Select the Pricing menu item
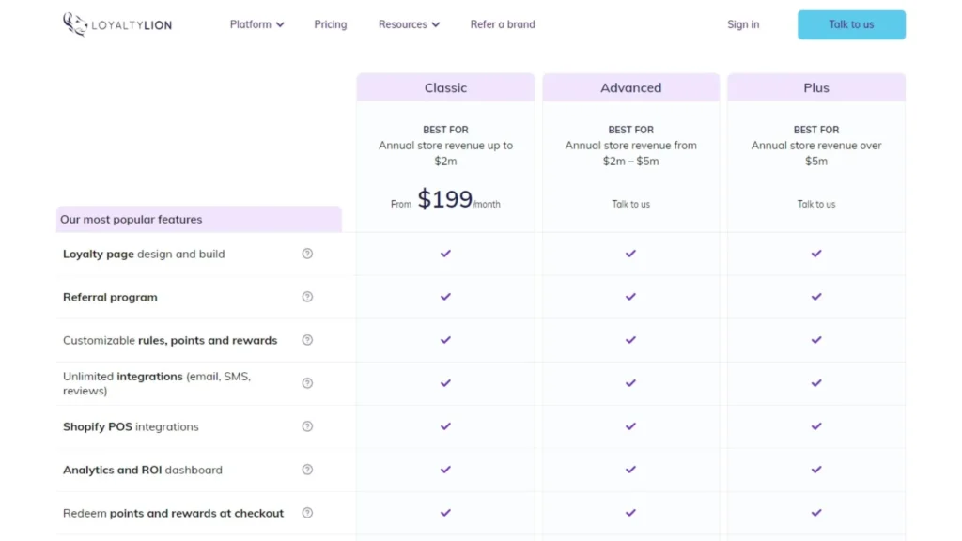 coord(330,24)
